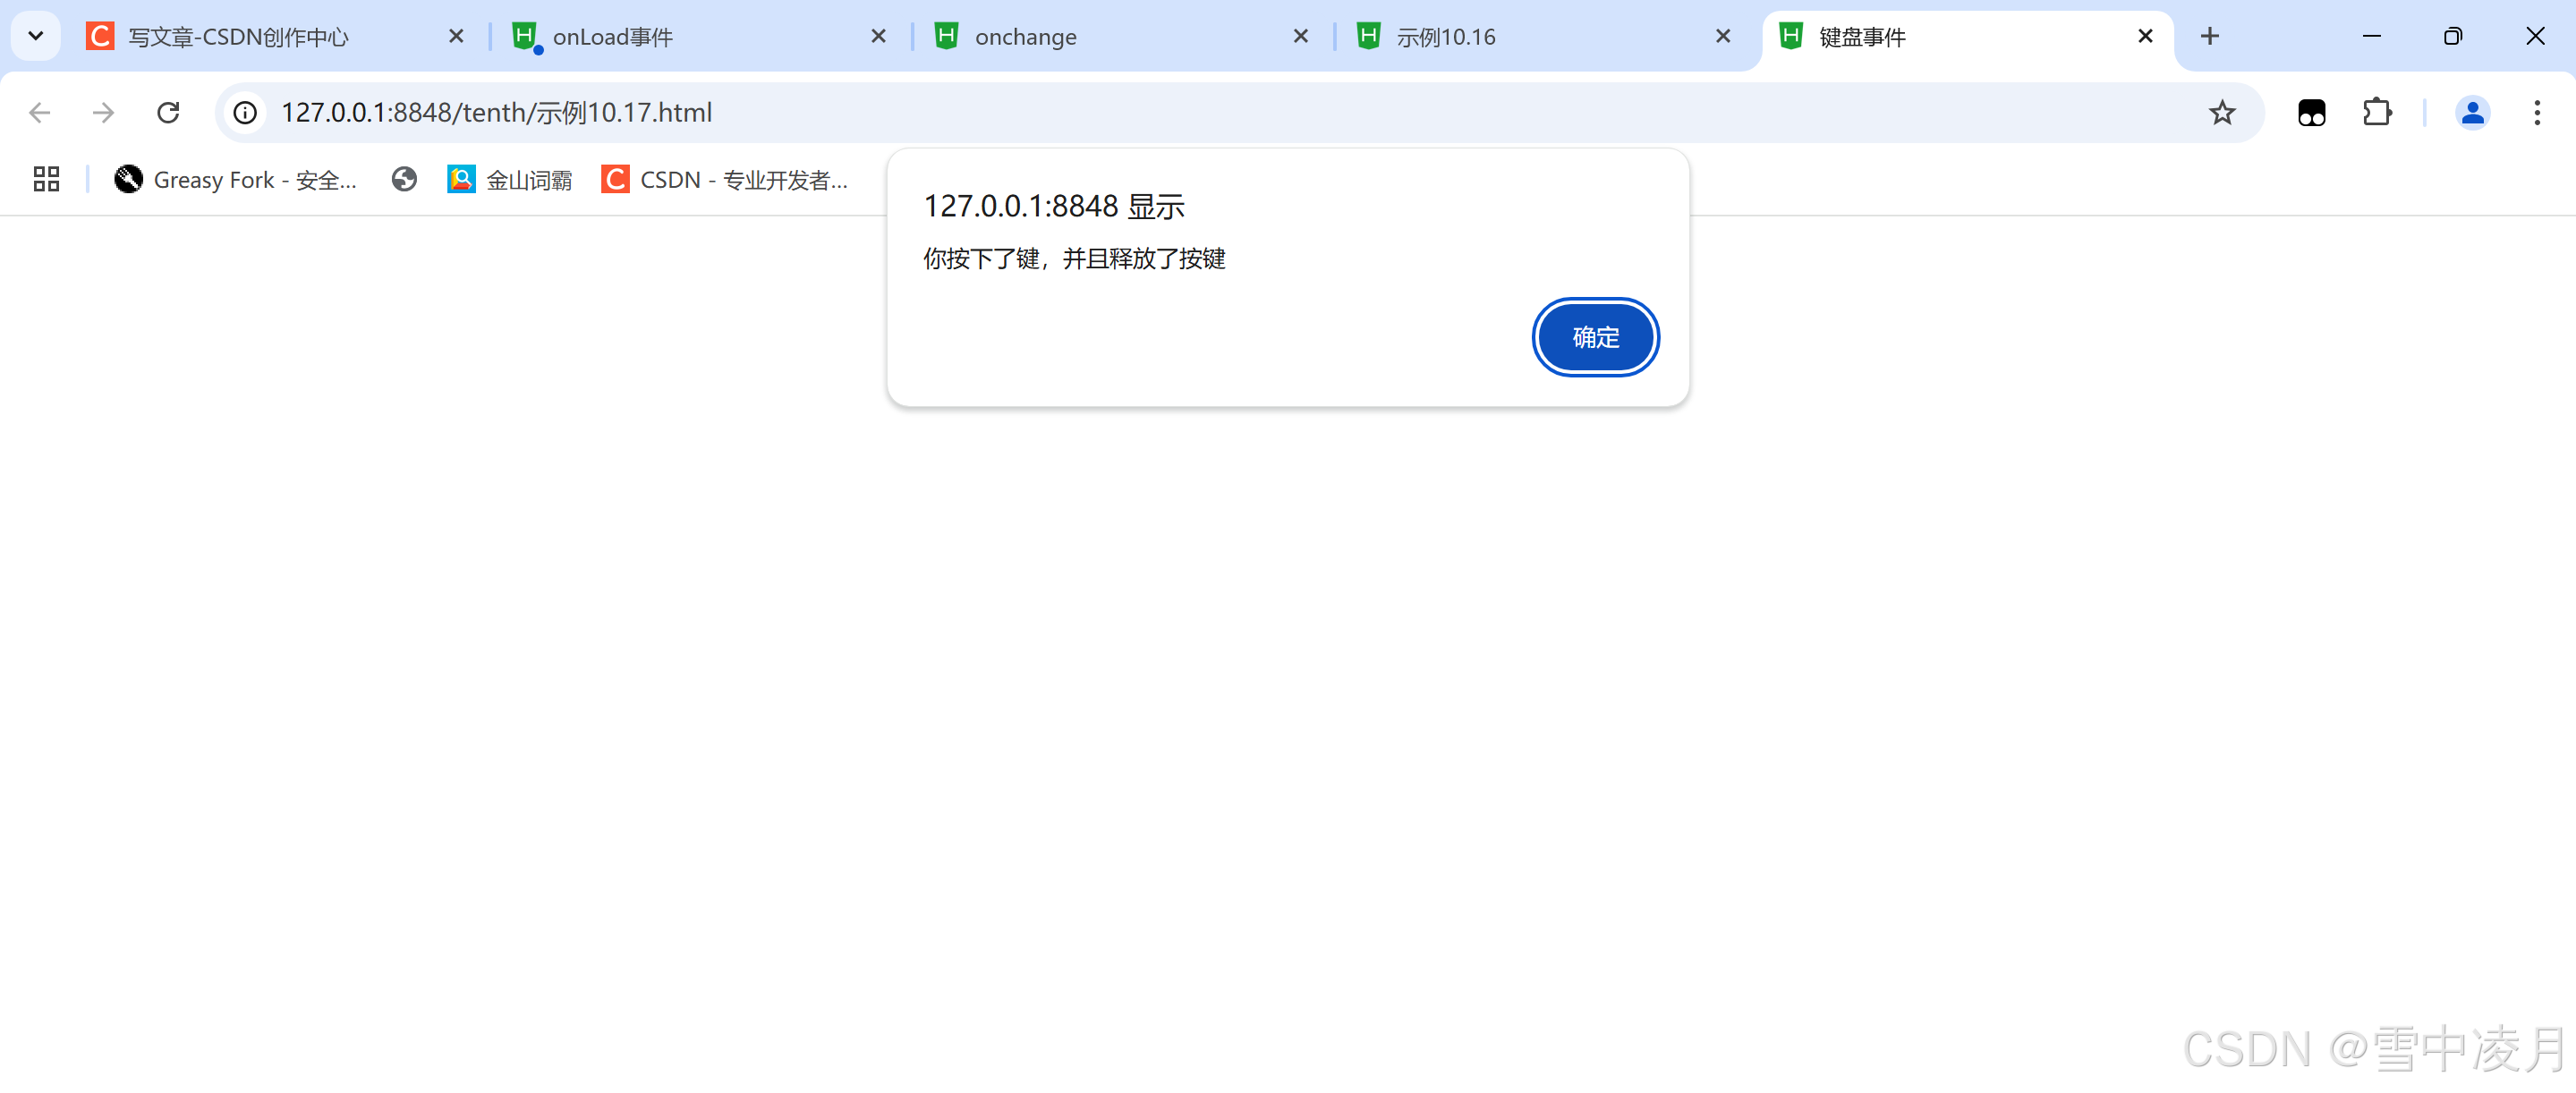Switch to the onLoad事件 tab

[x=690, y=37]
